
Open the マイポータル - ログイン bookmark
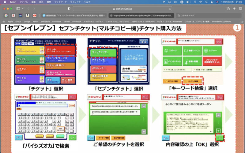(93, 21)
